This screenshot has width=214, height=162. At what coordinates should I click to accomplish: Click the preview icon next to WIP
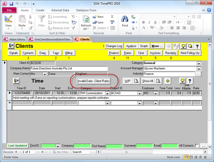tap(136, 81)
